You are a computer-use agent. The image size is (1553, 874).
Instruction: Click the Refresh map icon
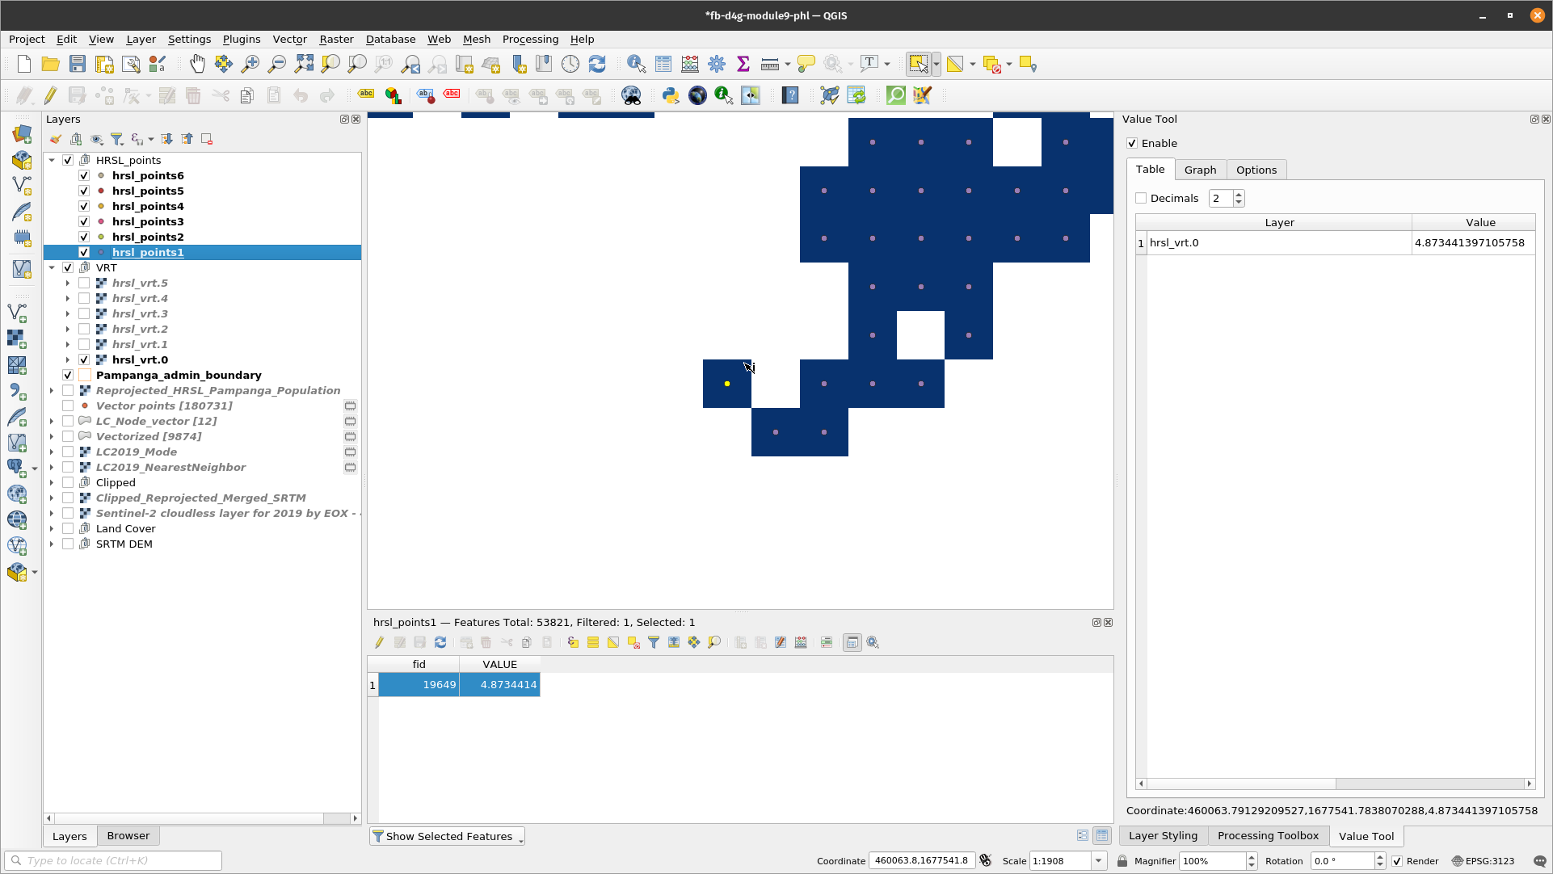[x=597, y=64]
